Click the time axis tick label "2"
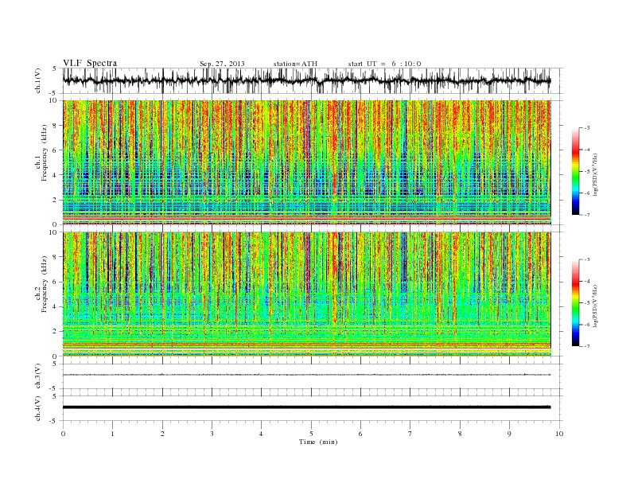The width and height of the screenshot is (630, 487). [162, 434]
